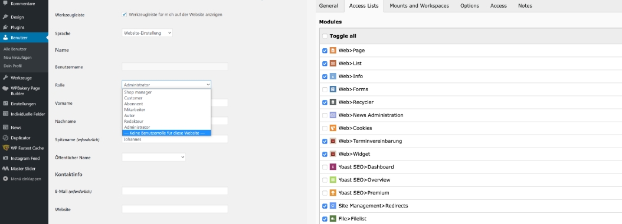This screenshot has height=224, width=622.
Task: Click the WPBakery Page Builder icon
Action: 5,89
